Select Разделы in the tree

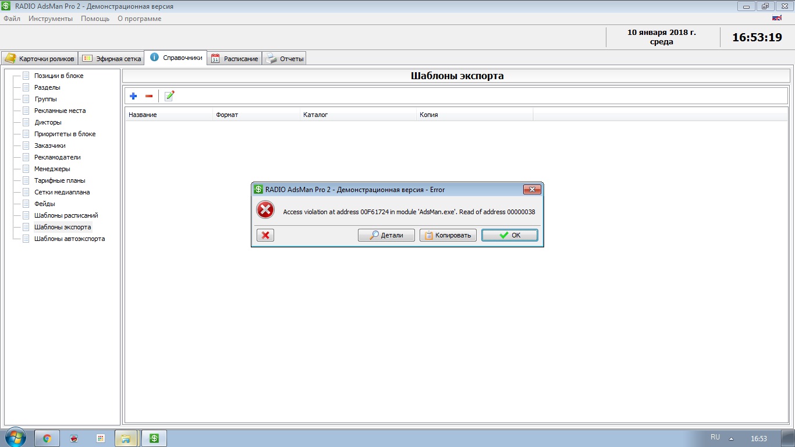47,87
